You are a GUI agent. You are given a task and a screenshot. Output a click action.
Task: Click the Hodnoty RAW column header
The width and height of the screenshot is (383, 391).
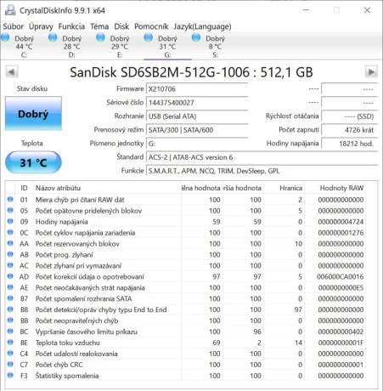click(335, 188)
